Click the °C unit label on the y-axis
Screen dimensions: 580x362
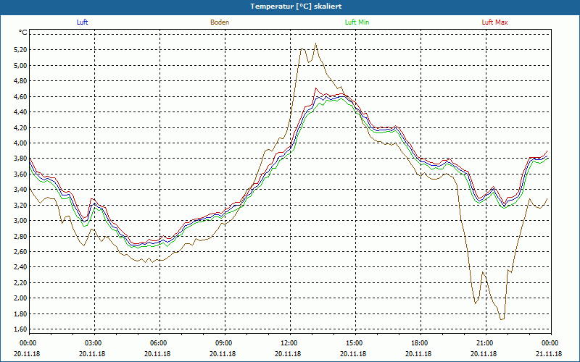(23, 33)
